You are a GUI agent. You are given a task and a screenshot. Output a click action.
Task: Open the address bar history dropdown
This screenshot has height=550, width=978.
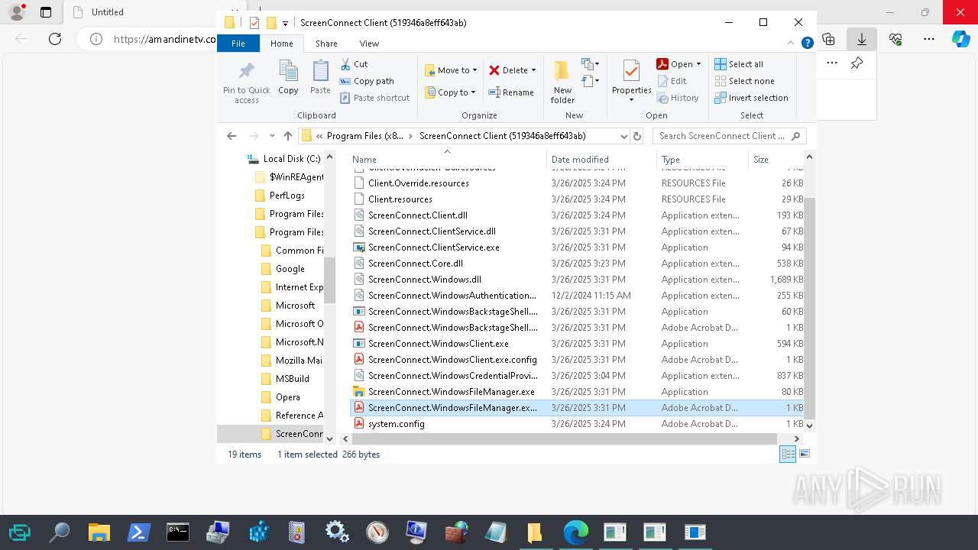click(623, 136)
